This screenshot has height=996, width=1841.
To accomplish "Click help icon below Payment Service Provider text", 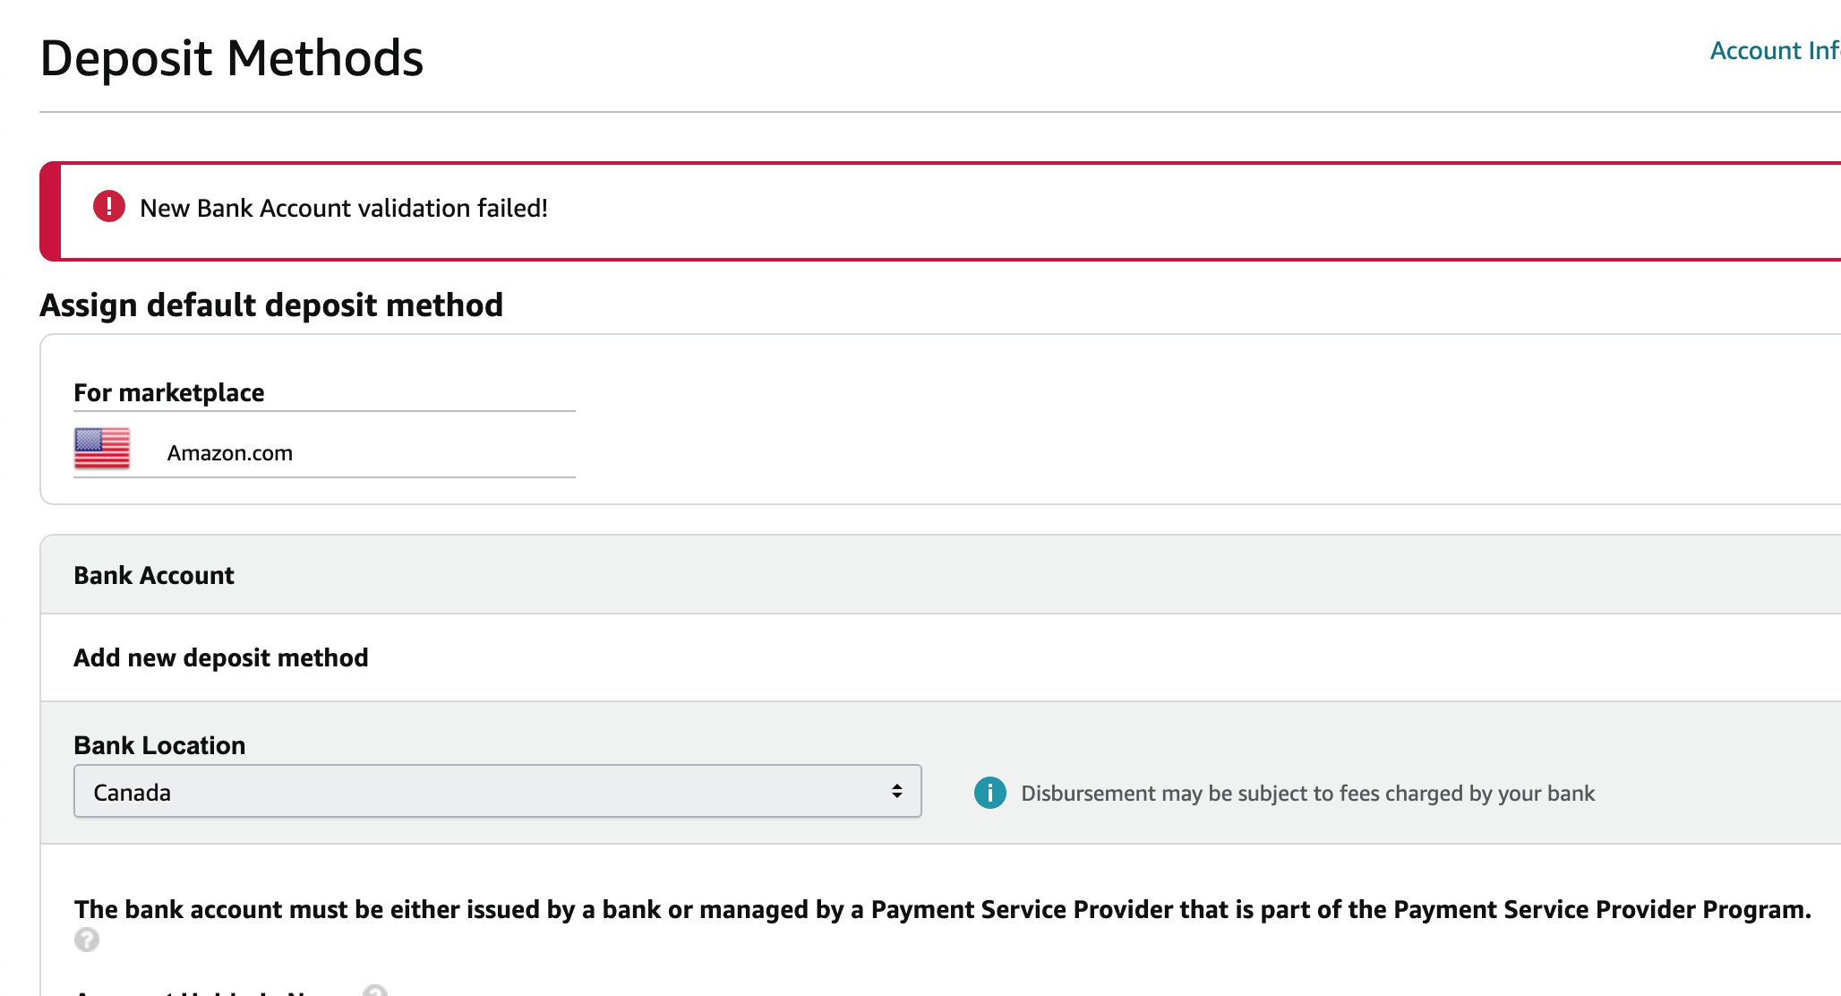I will pyautogui.click(x=87, y=940).
